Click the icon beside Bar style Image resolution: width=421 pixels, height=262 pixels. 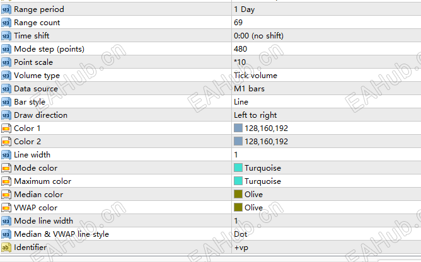[x=6, y=102]
